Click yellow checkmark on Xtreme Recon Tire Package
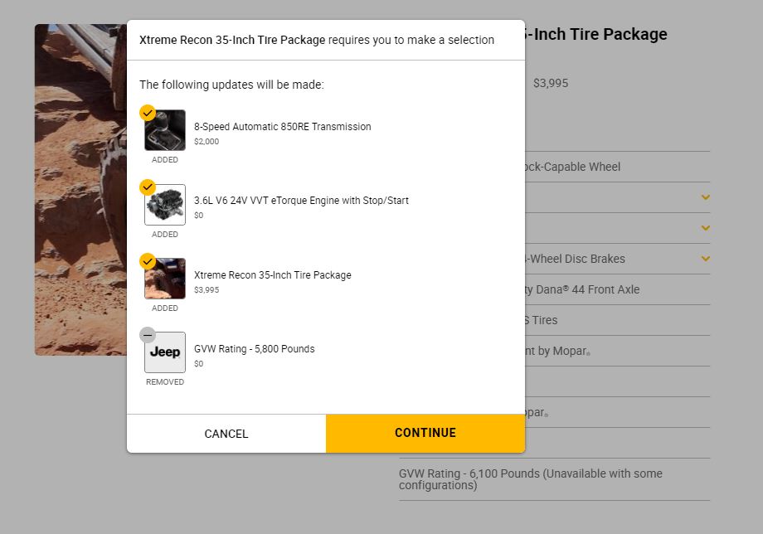763x534 pixels. coord(148,262)
